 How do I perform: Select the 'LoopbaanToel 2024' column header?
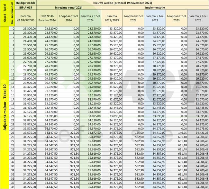coord(69,18)
